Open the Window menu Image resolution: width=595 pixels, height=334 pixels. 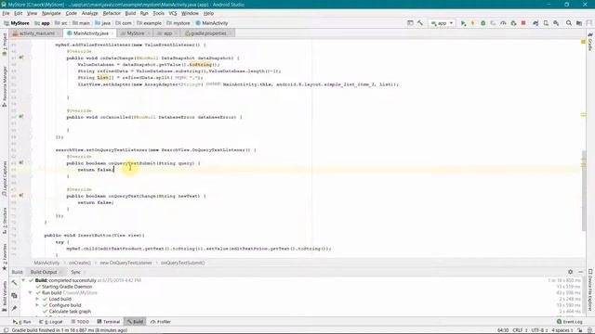tap(190, 13)
